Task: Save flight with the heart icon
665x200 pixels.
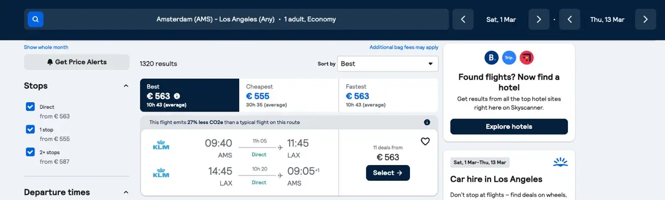Action: click(425, 142)
